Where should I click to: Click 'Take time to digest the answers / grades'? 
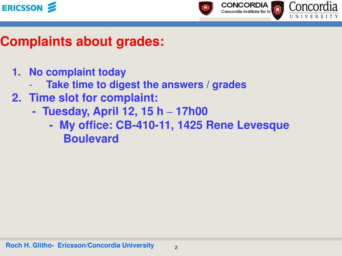[146, 85]
